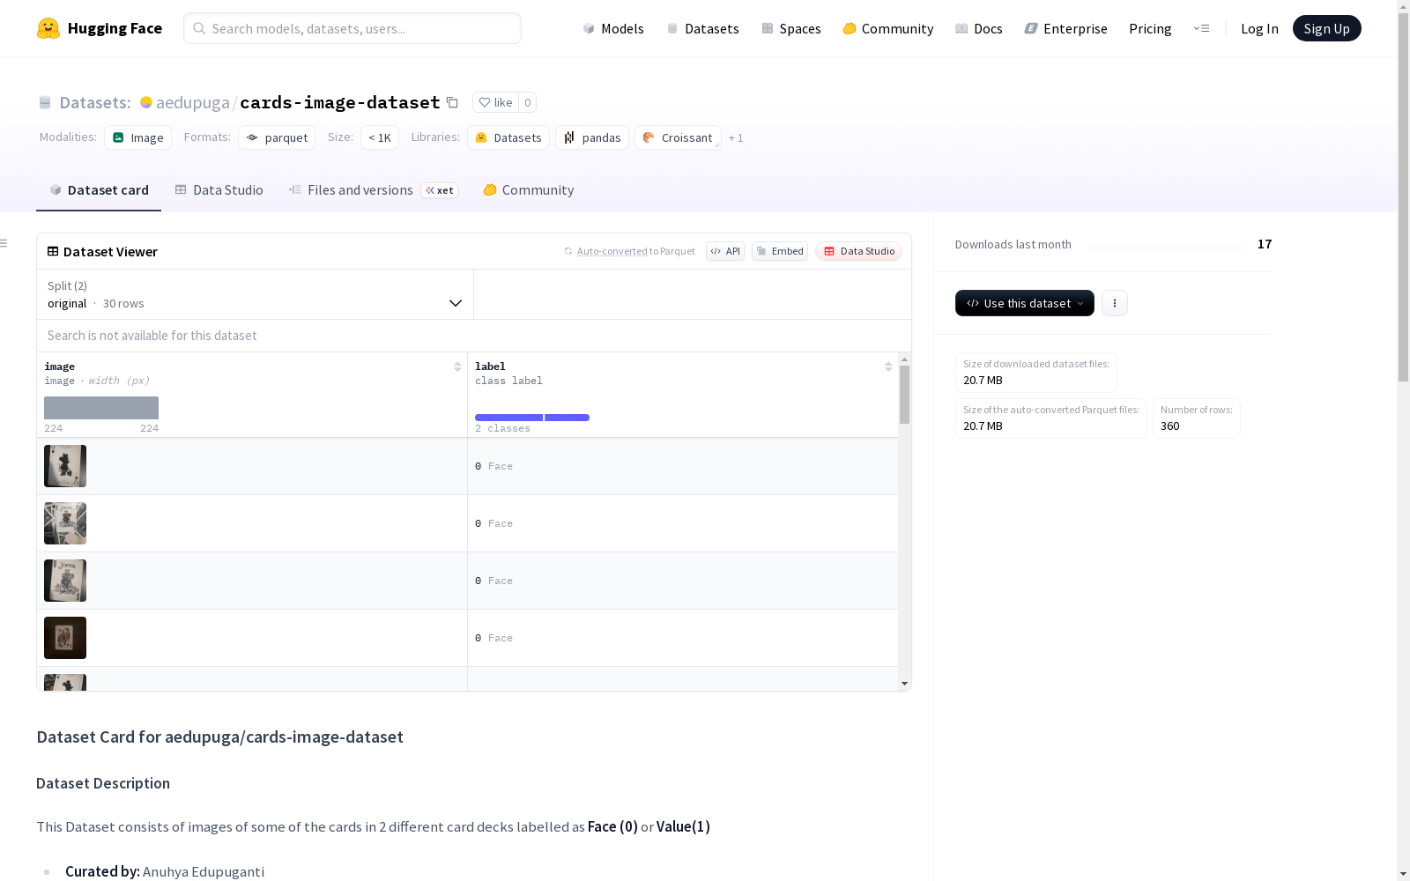Select the Croissant library tag
Viewport: 1410px width, 881px height.
678,137
